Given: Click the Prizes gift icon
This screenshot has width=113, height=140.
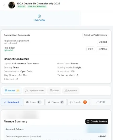Looking at the screenshot, I should click(51, 91).
